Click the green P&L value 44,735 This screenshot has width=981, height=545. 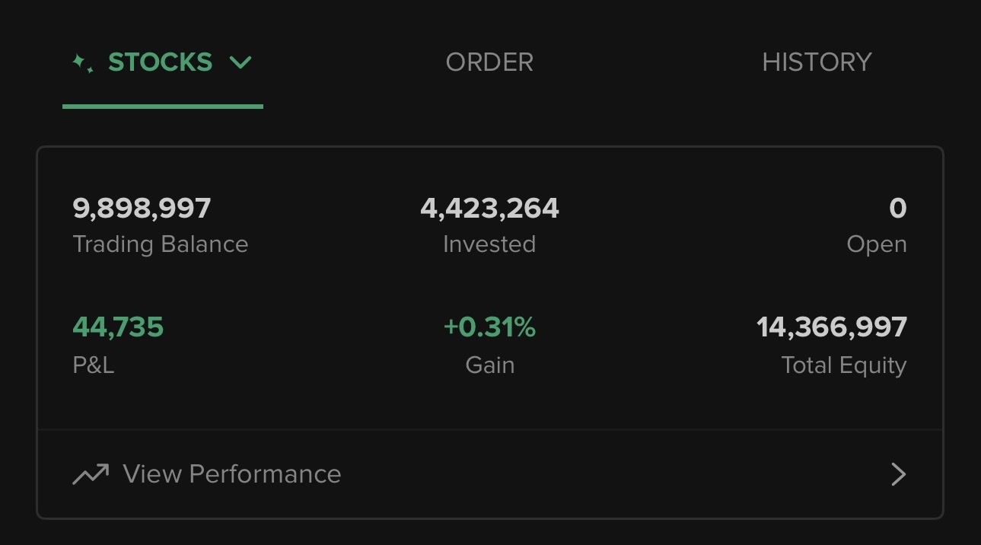[118, 327]
